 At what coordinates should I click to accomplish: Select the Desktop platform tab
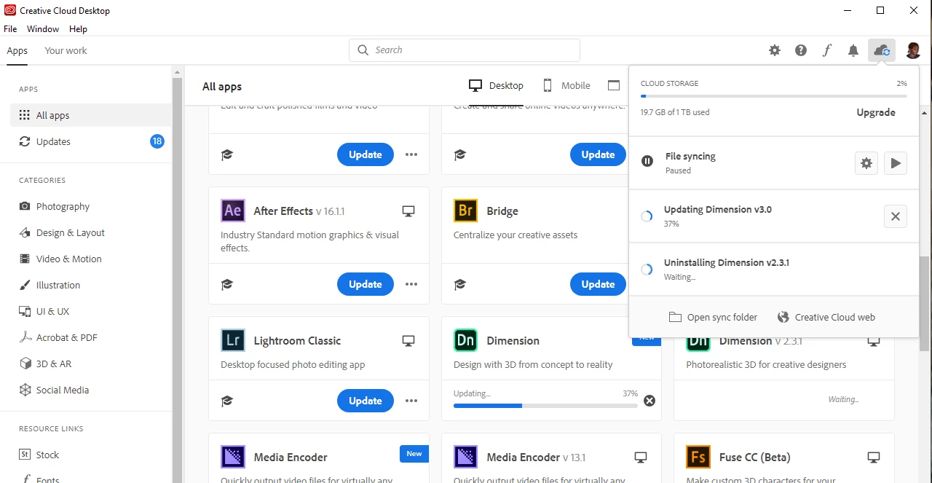pos(496,86)
